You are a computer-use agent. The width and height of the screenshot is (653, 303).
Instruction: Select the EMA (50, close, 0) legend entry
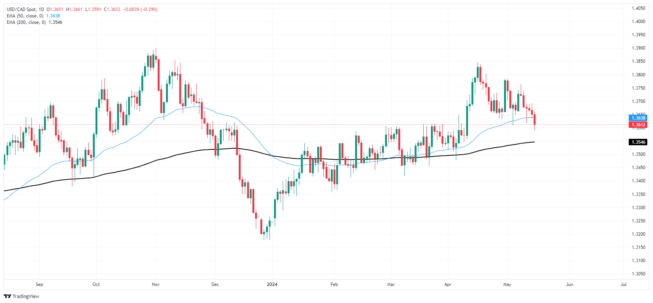(x=25, y=16)
